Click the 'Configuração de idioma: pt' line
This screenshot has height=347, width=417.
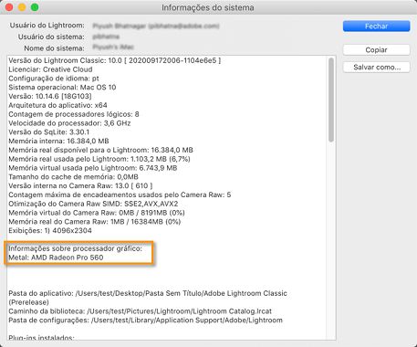pos(54,79)
